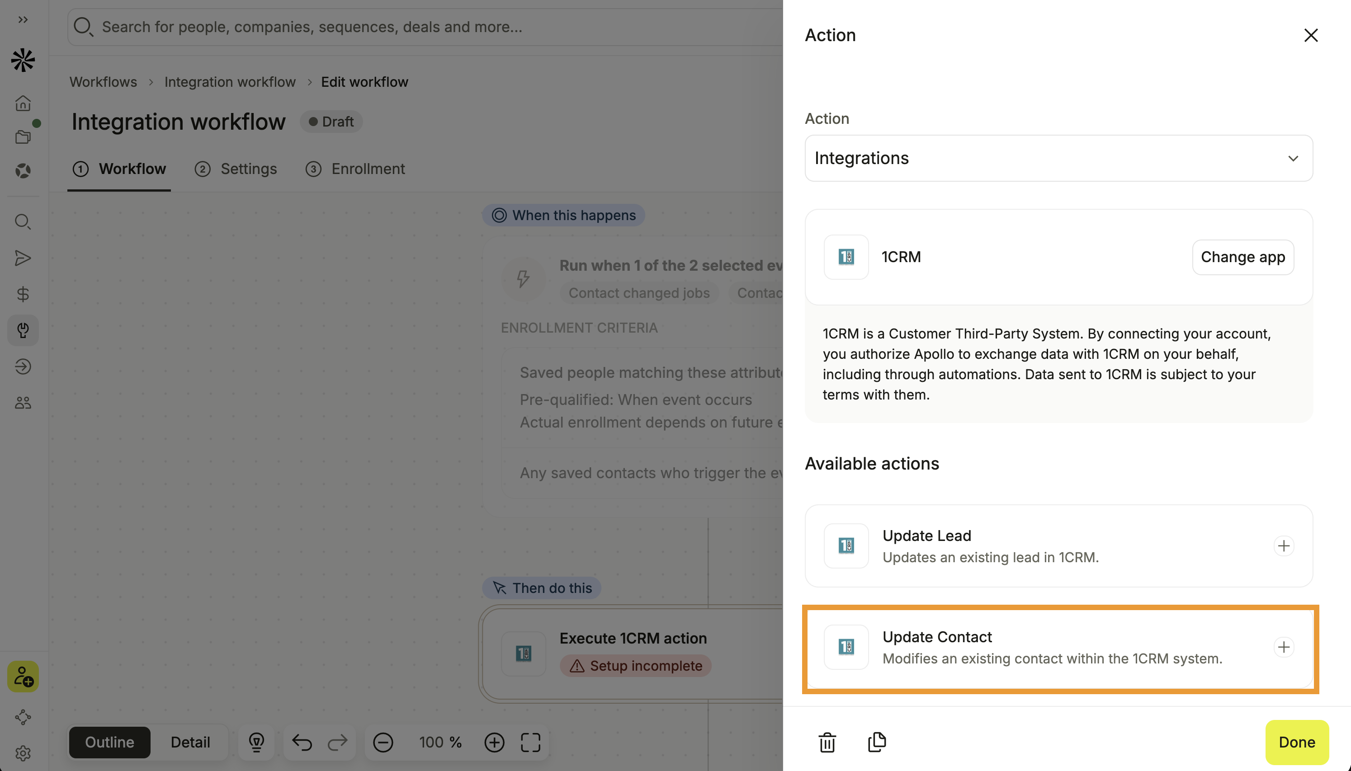
Task: Open the Deals dollar icon
Action: point(23,294)
